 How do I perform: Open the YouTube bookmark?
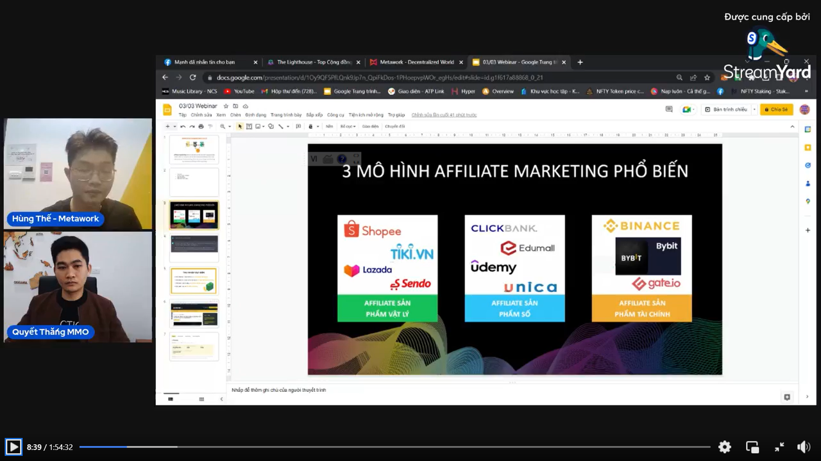pyautogui.click(x=239, y=92)
